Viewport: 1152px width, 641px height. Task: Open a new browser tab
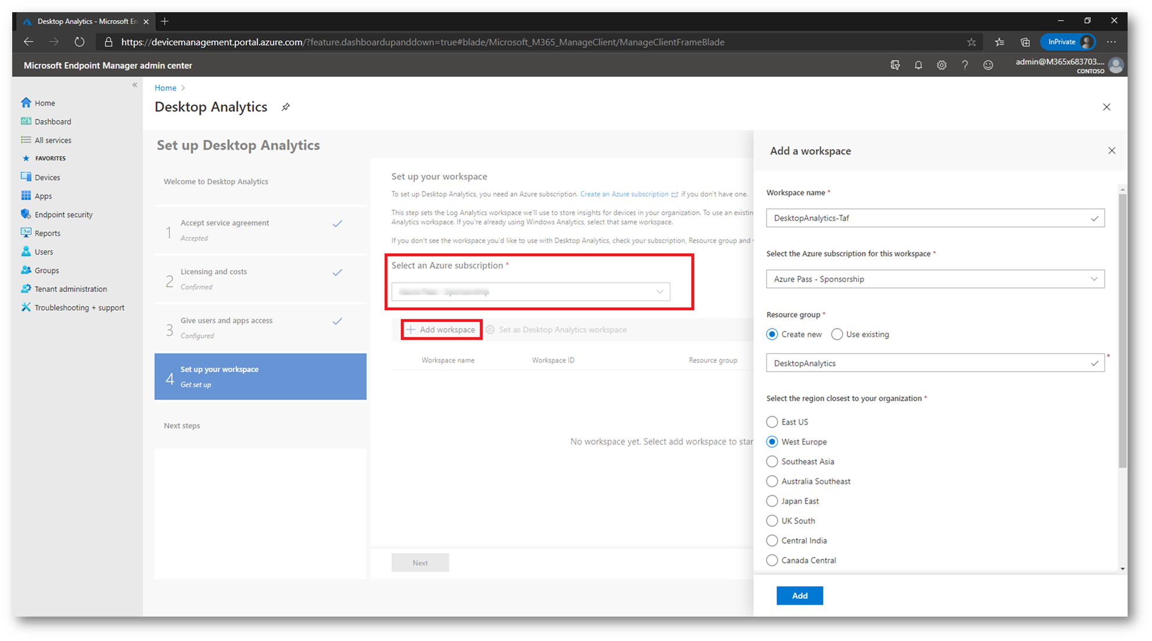click(x=165, y=22)
